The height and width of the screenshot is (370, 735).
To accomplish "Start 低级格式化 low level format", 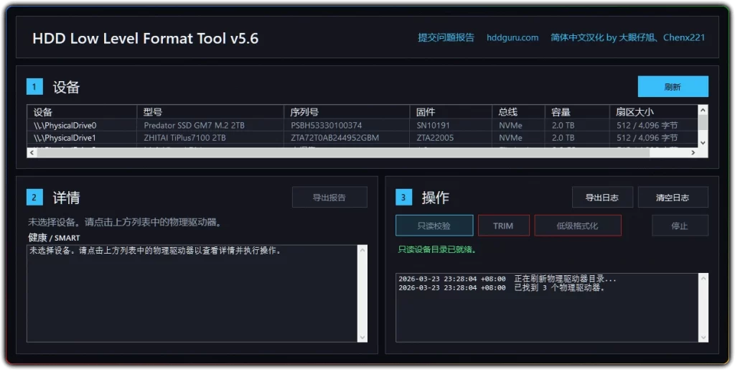I will coord(578,226).
